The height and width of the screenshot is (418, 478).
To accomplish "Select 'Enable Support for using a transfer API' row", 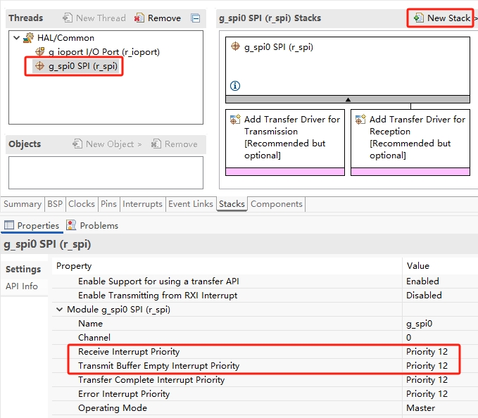I will coord(265,281).
